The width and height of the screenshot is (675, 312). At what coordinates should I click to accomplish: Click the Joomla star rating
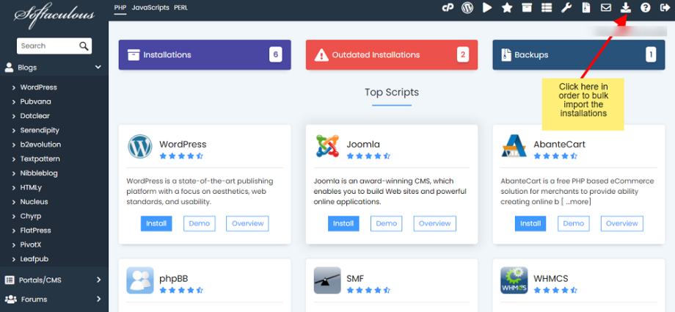click(x=368, y=156)
